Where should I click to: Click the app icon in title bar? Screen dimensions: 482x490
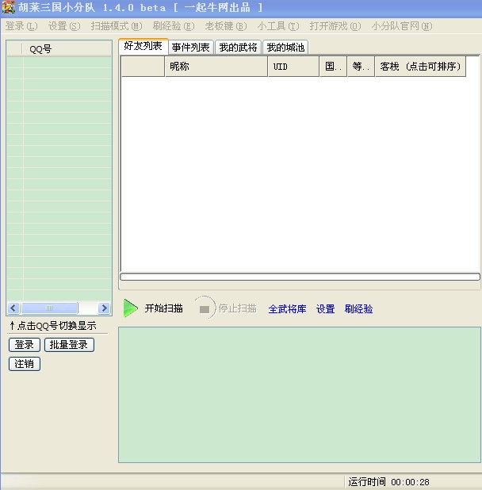point(8,7)
